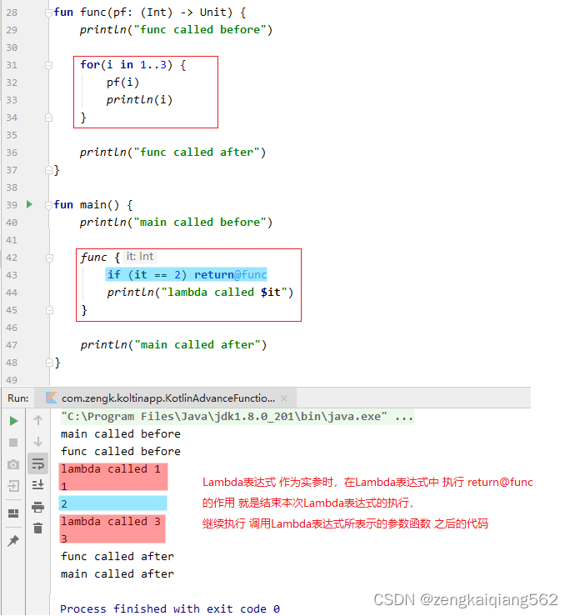Click fold end marker on line 48

(x=49, y=363)
